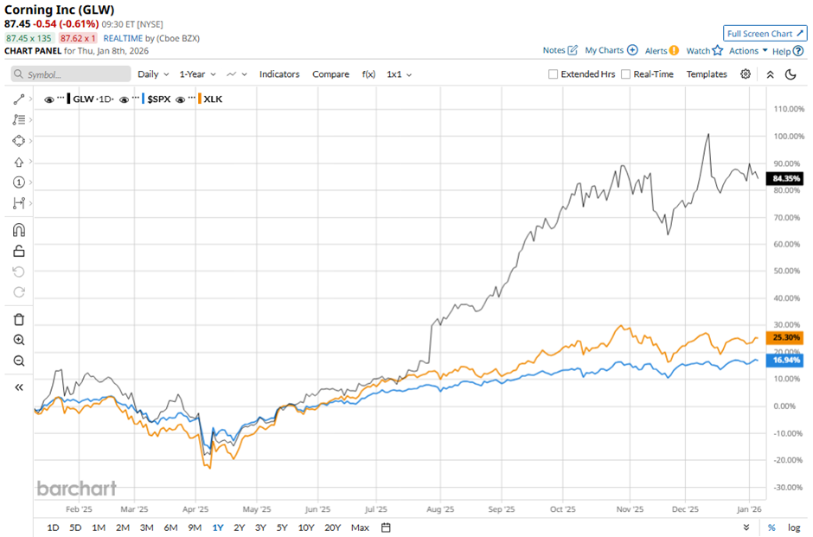Click the 84.35% GLW value label
The height and width of the screenshot is (537, 813).
click(785, 178)
